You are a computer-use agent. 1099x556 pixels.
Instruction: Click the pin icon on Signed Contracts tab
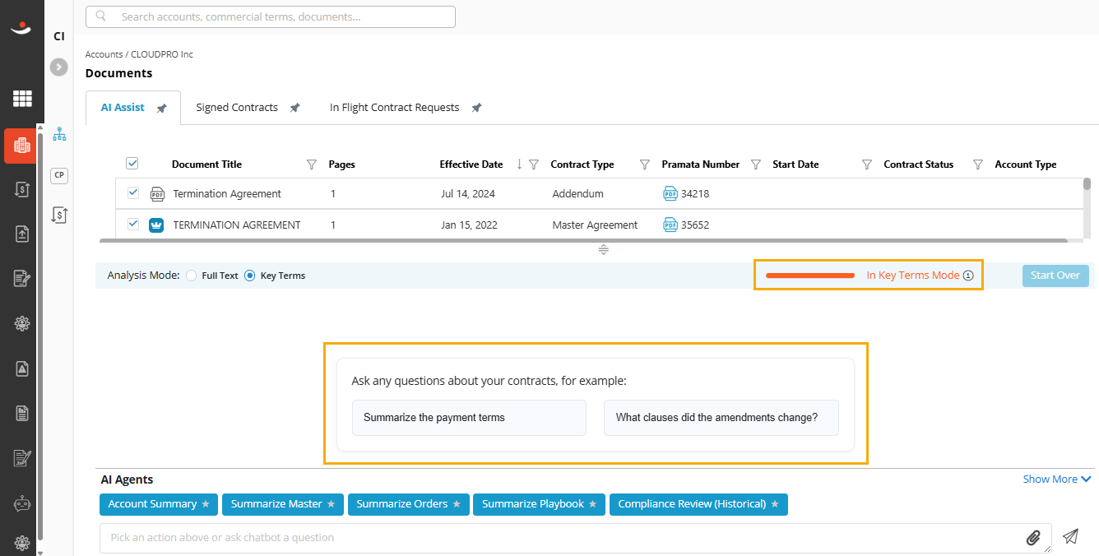point(294,108)
